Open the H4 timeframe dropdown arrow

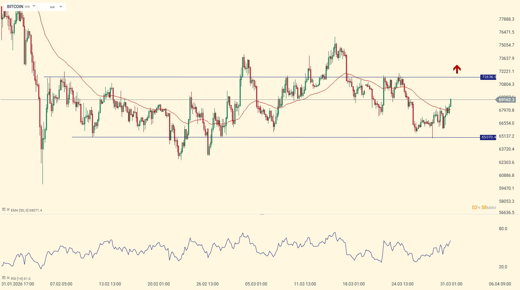click(x=61, y=7)
